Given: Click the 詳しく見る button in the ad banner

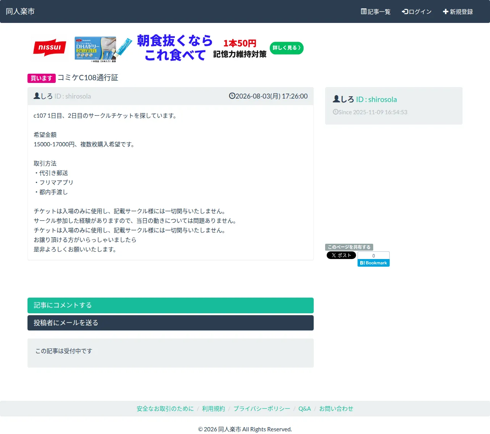Looking at the screenshot, I should pyautogui.click(x=287, y=48).
